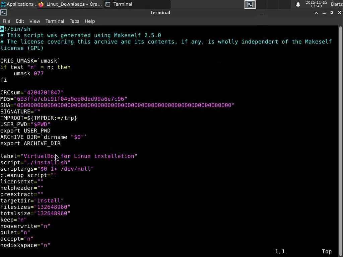The image size is (343, 257).
Task: Click the accept="n" line
Action: pyautogui.click(x=17, y=239)
